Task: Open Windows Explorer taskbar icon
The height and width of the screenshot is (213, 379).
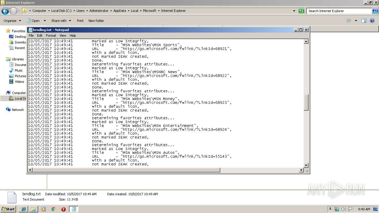Action: click(x=33, y=209)
